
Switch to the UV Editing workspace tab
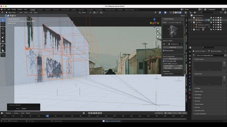56,10
